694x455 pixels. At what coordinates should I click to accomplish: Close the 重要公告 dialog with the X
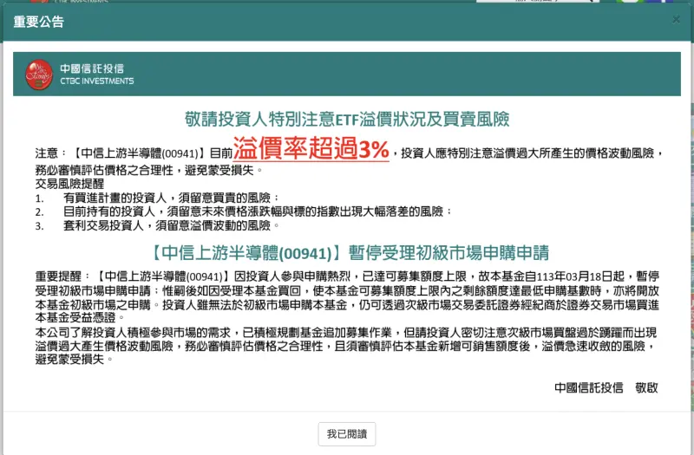point(676,19)
